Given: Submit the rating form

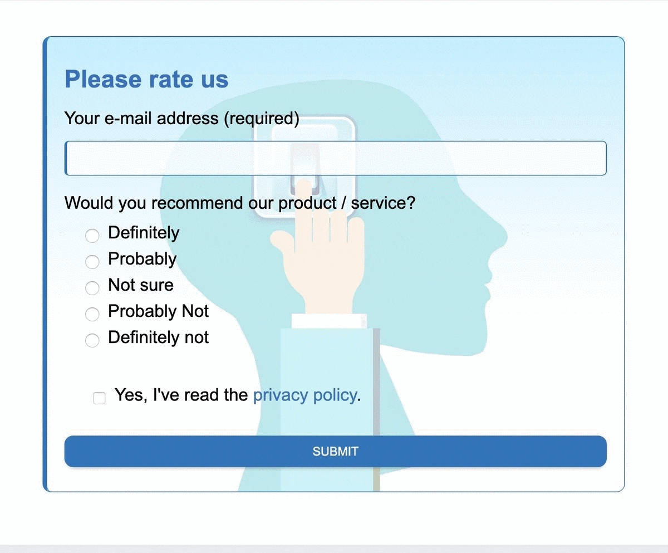Looking at the screenshot, I should (336, 451).
